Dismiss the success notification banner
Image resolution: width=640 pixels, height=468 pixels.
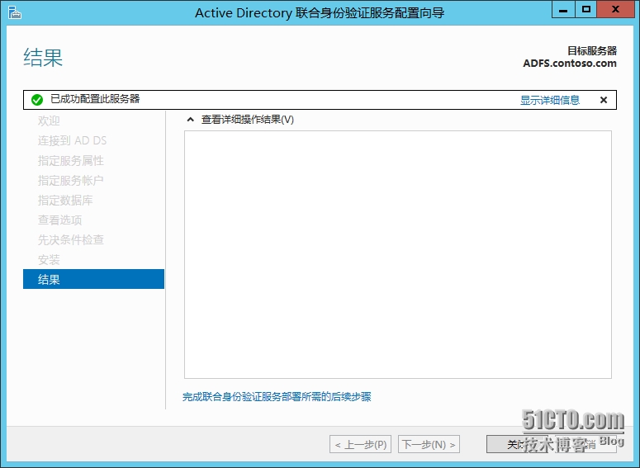(603, 100)
